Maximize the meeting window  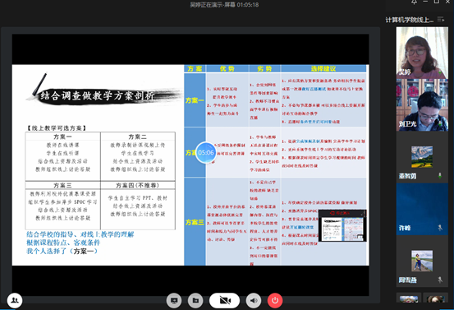tap(436, 2)
